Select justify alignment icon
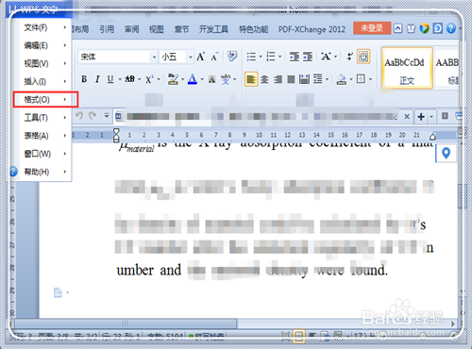The image size is (472, 349). (291, 79)
